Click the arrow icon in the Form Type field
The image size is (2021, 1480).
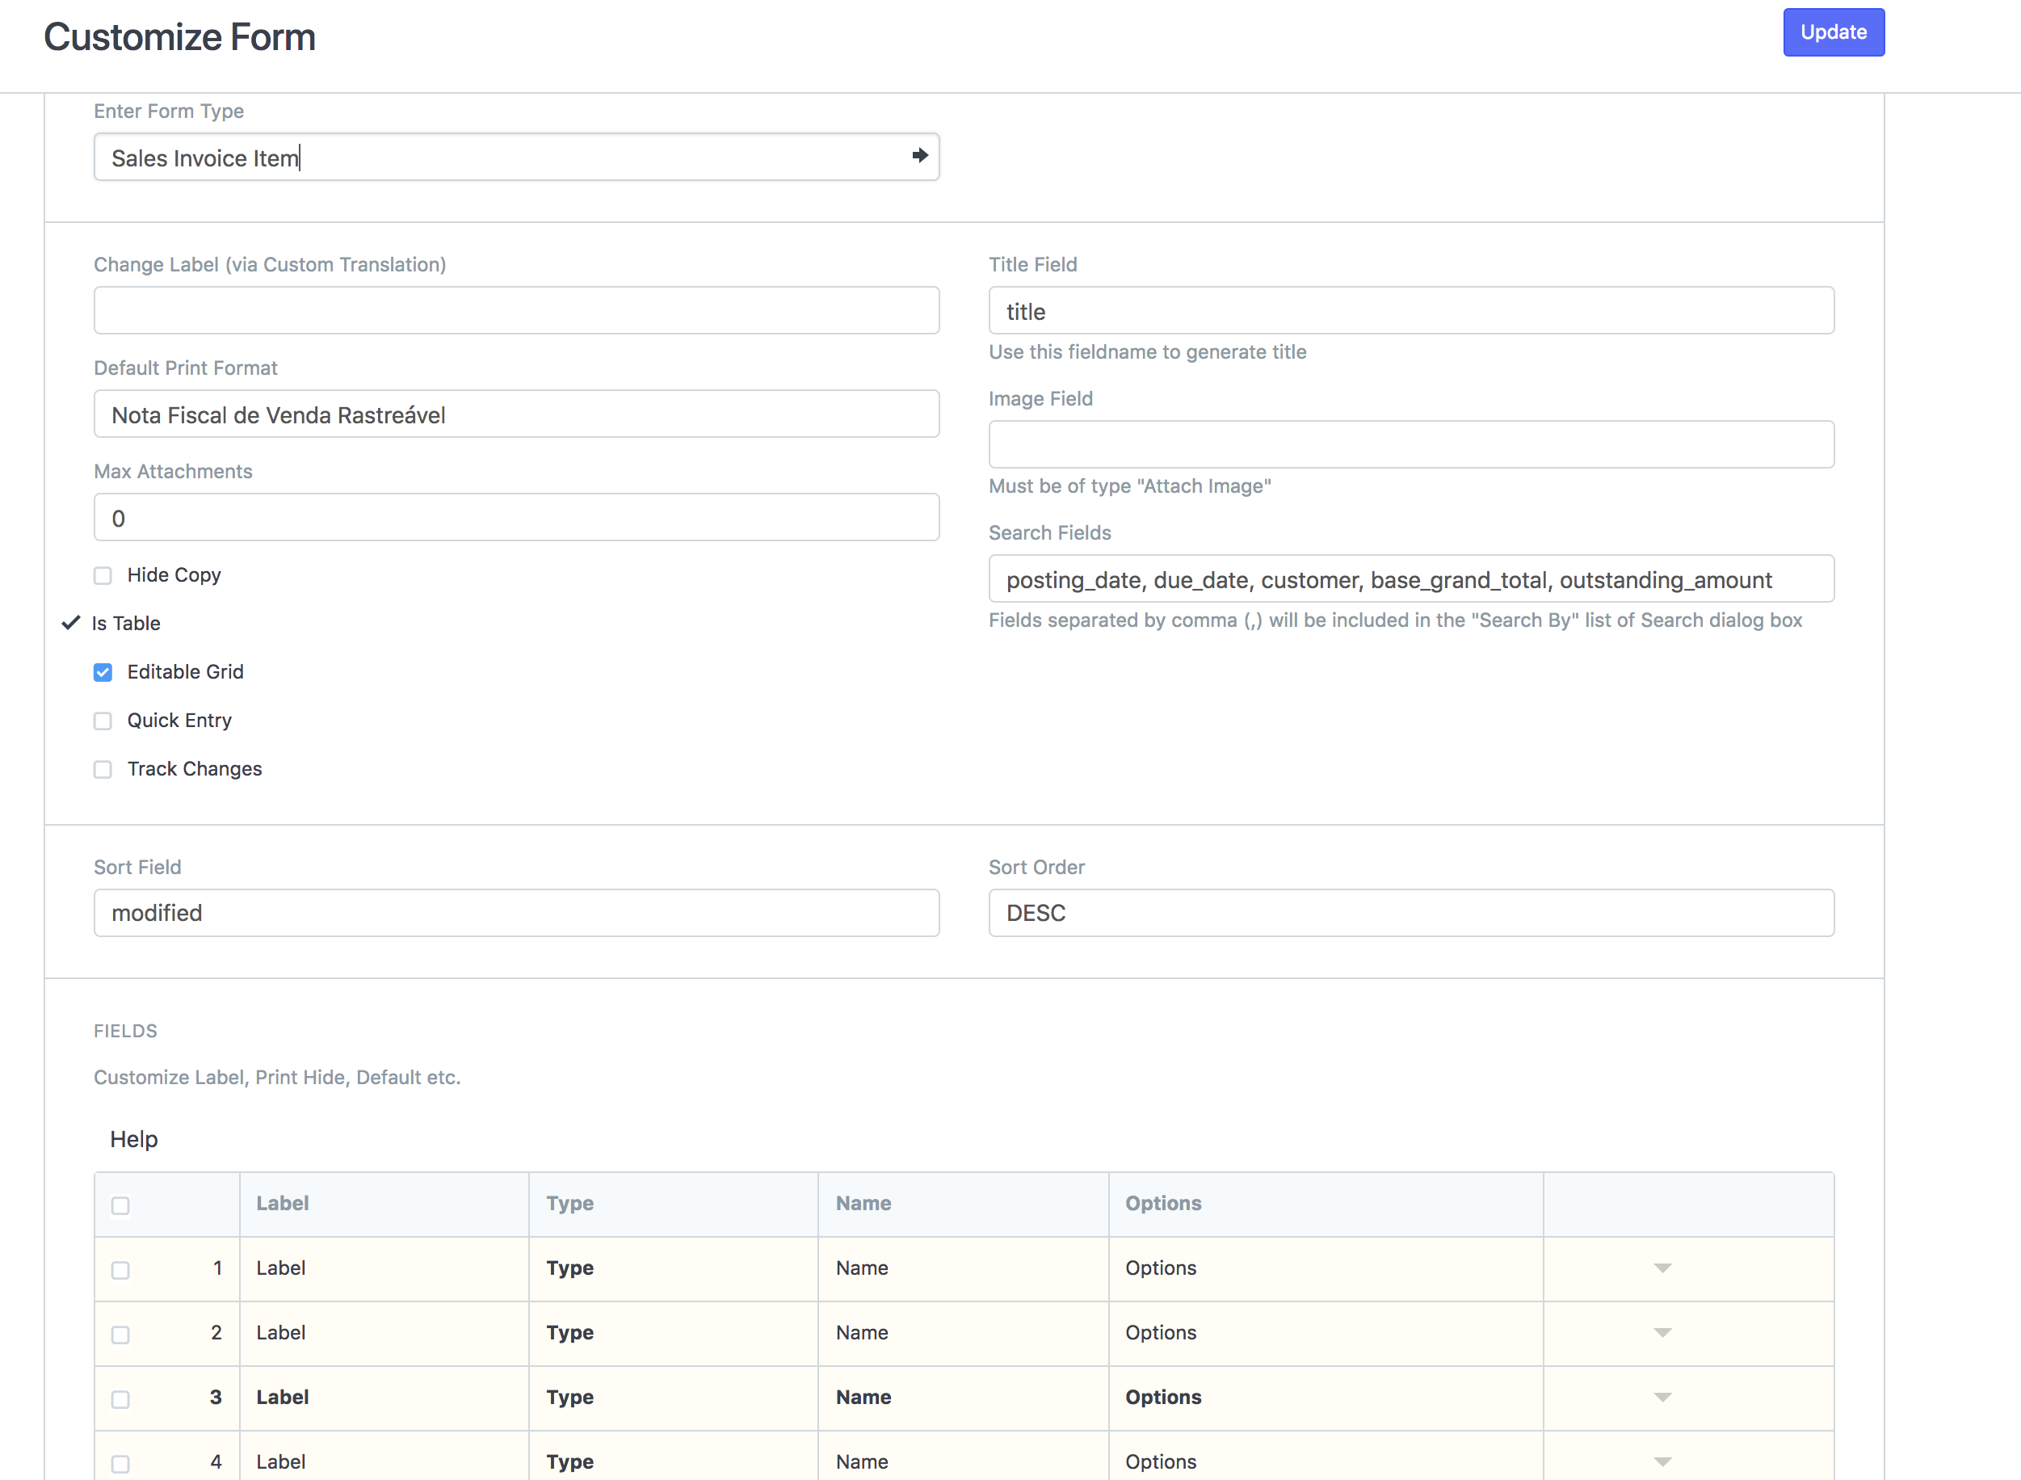click(x=919, y=156)
